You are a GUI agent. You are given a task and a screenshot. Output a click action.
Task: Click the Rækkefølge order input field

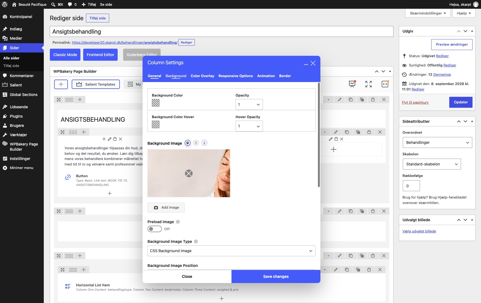tap(411, 186)
